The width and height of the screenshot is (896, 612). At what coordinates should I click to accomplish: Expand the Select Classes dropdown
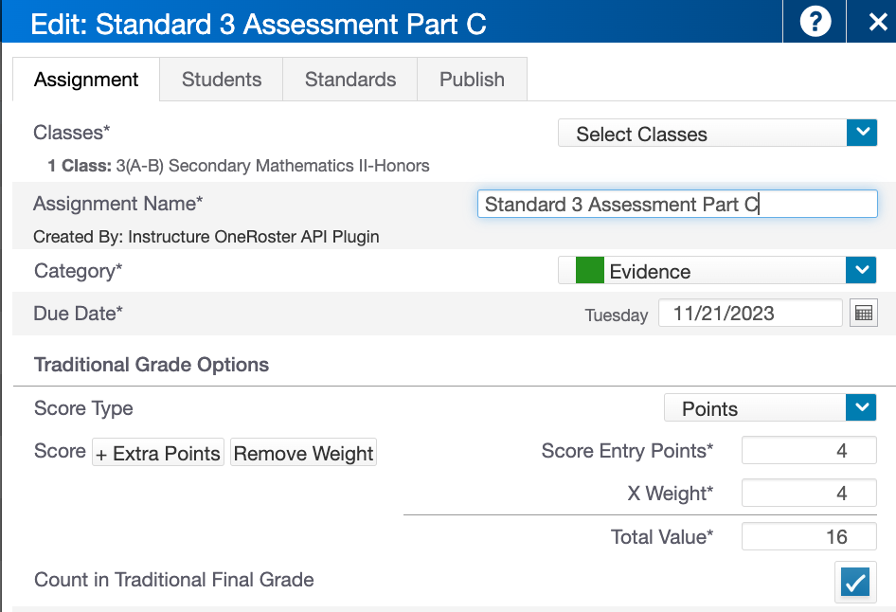pos(861,134)
